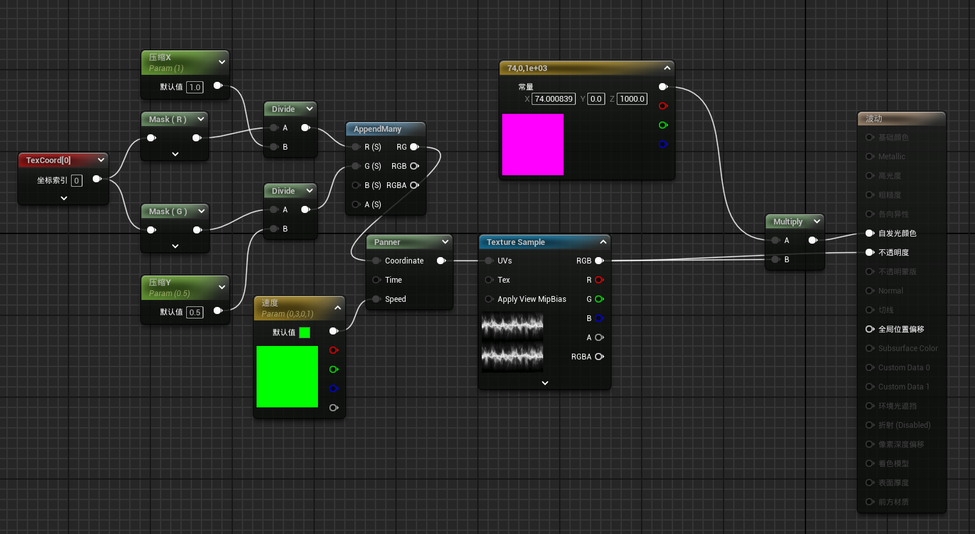Screen dimensions: 975x534
Task: Click the blue B output pin of Texture Sample
Action: coord(599,318)
